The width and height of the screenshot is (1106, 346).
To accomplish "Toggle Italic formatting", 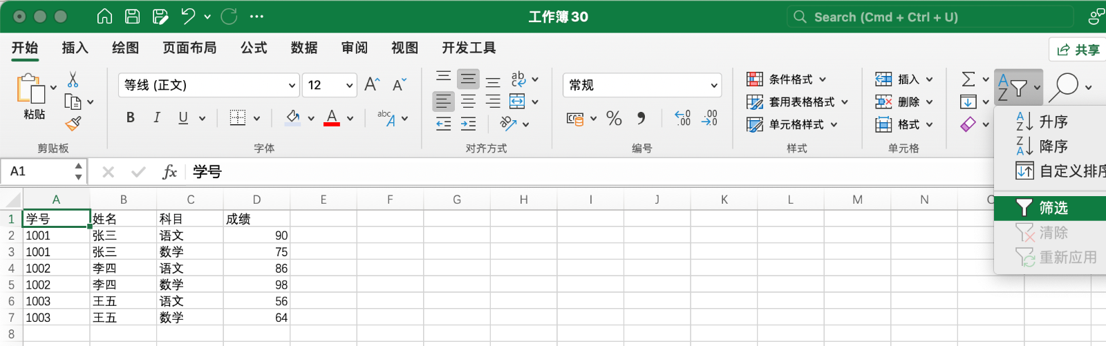I will (x=157, y=118).
